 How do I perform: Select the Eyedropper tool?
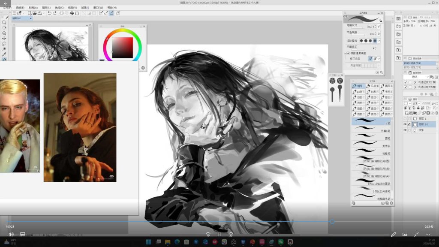(4, 54)
